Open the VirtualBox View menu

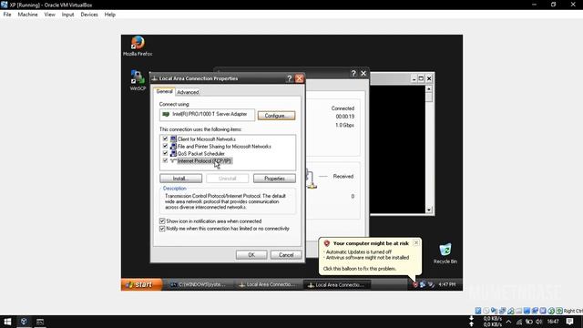click(49, 15)
